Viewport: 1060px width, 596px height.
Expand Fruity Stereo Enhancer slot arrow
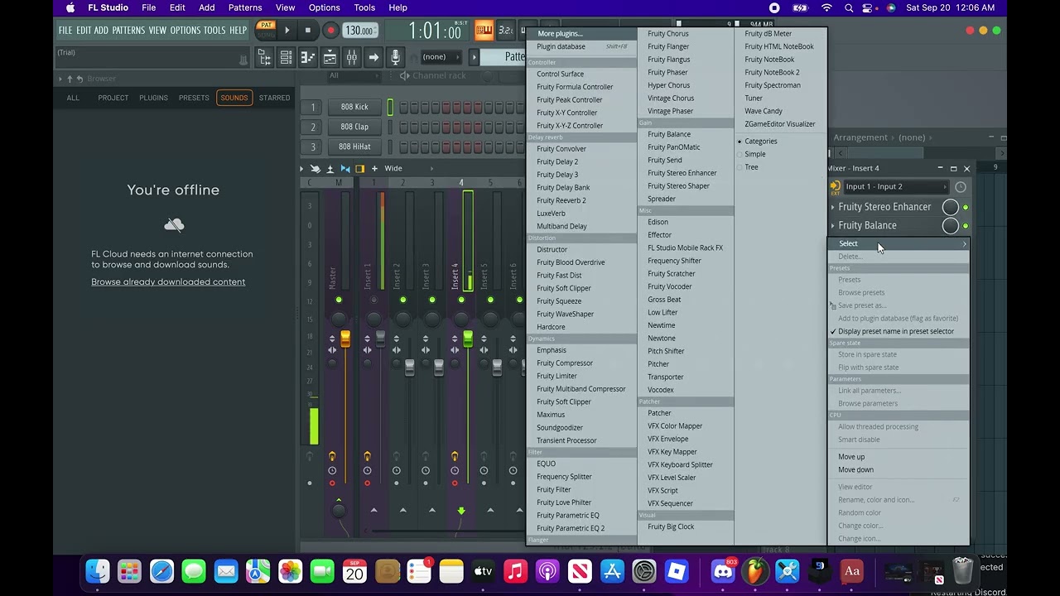coord(833,207)
